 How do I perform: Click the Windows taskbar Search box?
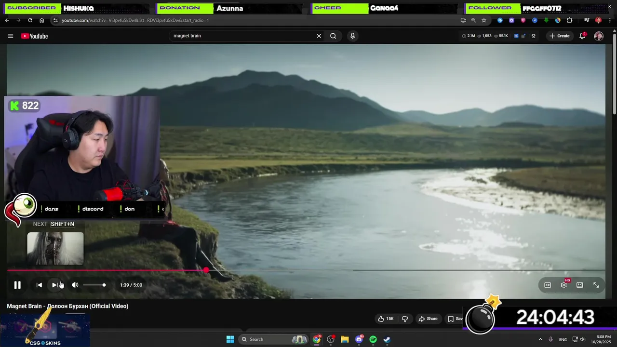(273, 339)
